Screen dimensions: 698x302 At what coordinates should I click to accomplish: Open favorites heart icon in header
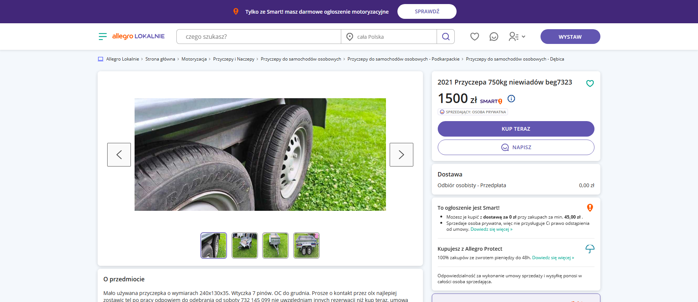click(x=474, y=37)
